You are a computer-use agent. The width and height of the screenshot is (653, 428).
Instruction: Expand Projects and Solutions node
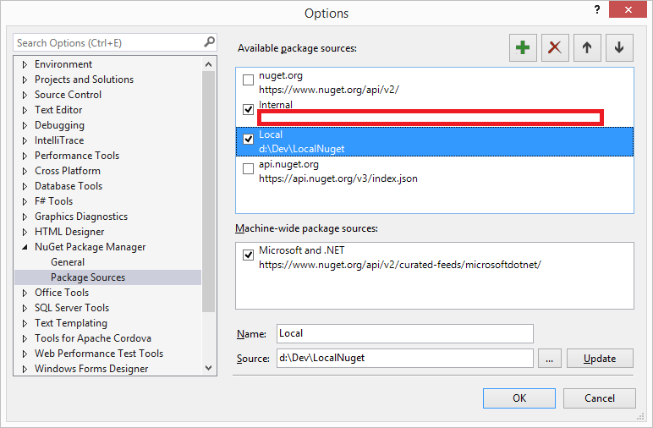25,80
